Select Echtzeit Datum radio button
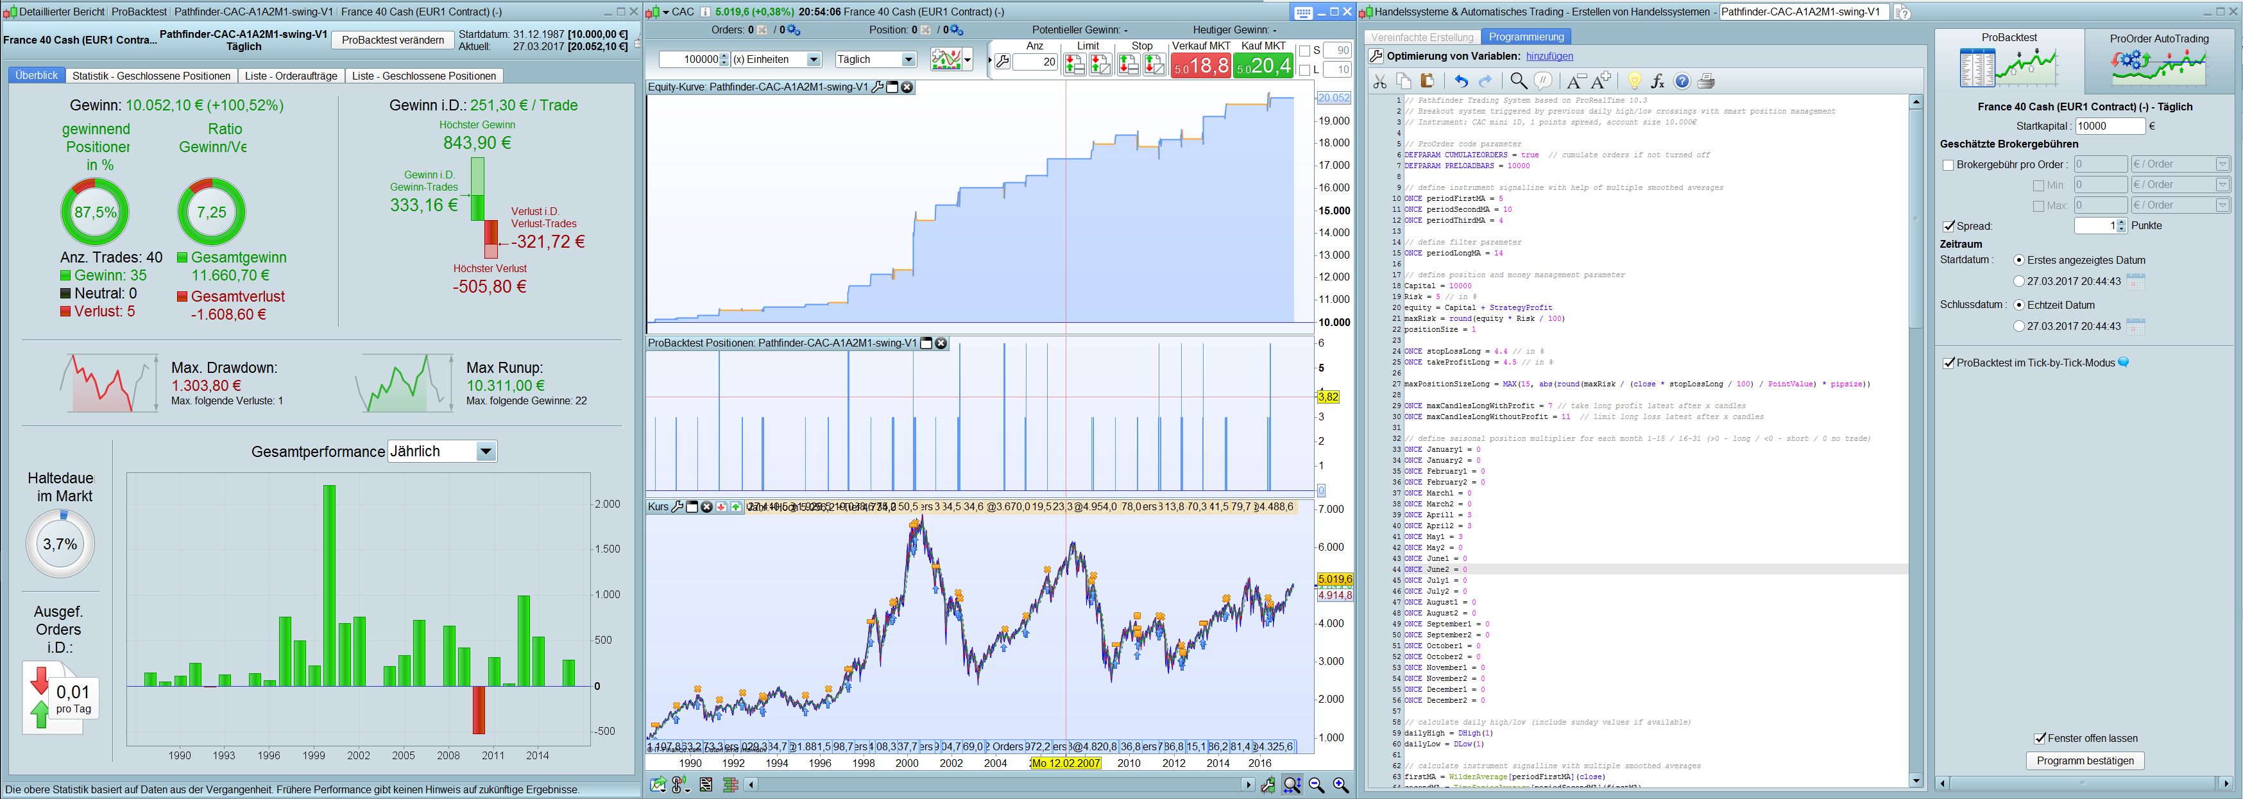This screenshot has width=2243, height=799. [2018, 305]
